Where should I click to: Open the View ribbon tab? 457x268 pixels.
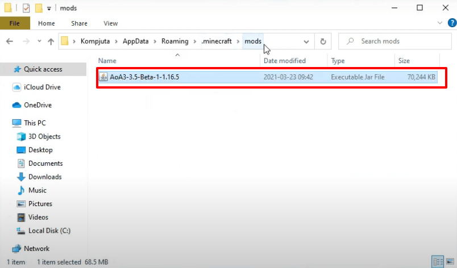110,23
